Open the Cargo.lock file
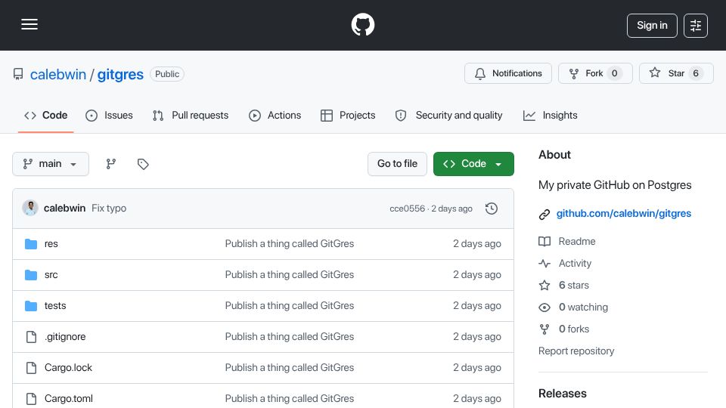 (68, 368)
